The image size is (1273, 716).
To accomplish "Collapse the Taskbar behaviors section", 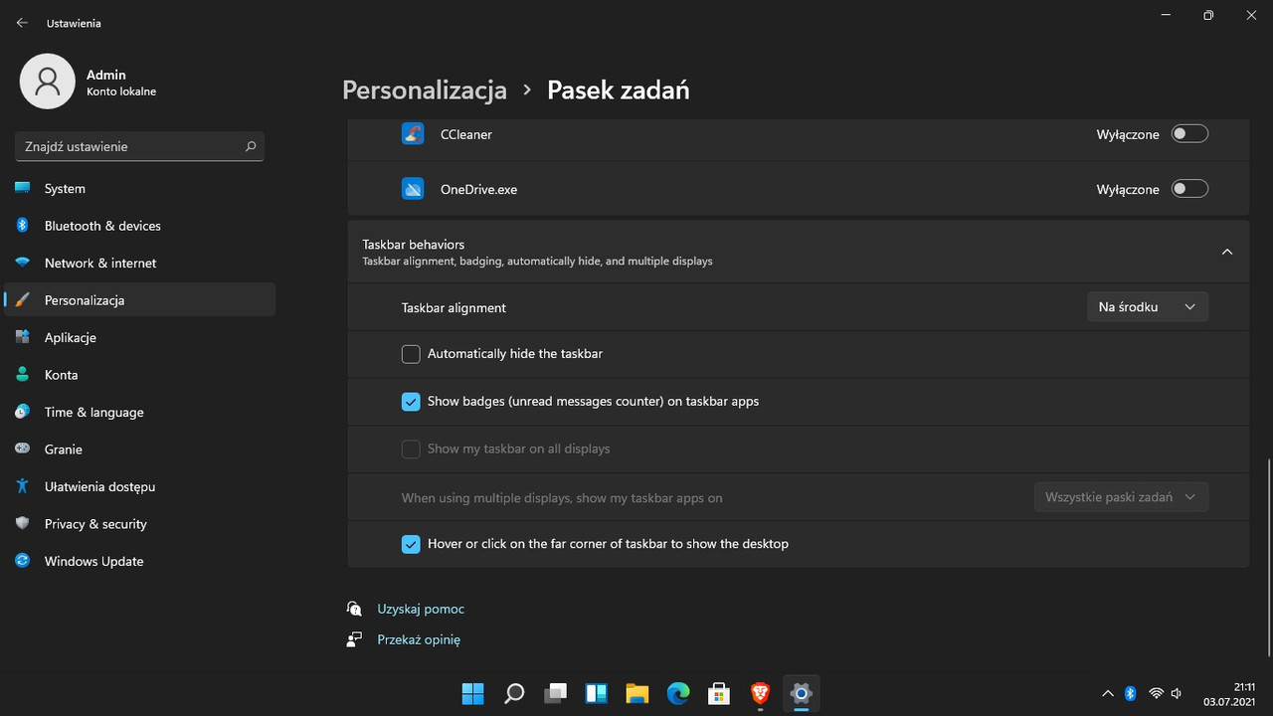I will tap(1227, 252).
